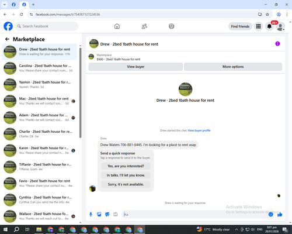This screenshot has height=234, width=292.
Task: Open tab search dropdown arrow
Action: (5, 5)
